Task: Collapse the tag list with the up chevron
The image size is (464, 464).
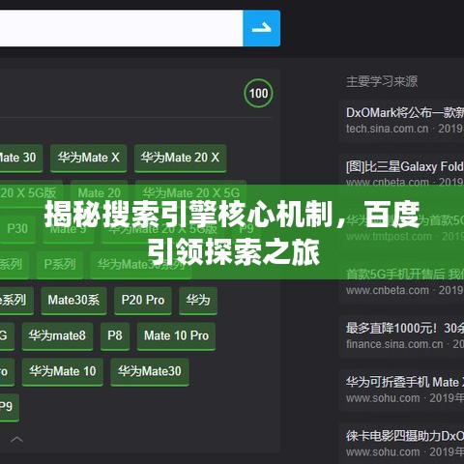Action: point(16,440)
